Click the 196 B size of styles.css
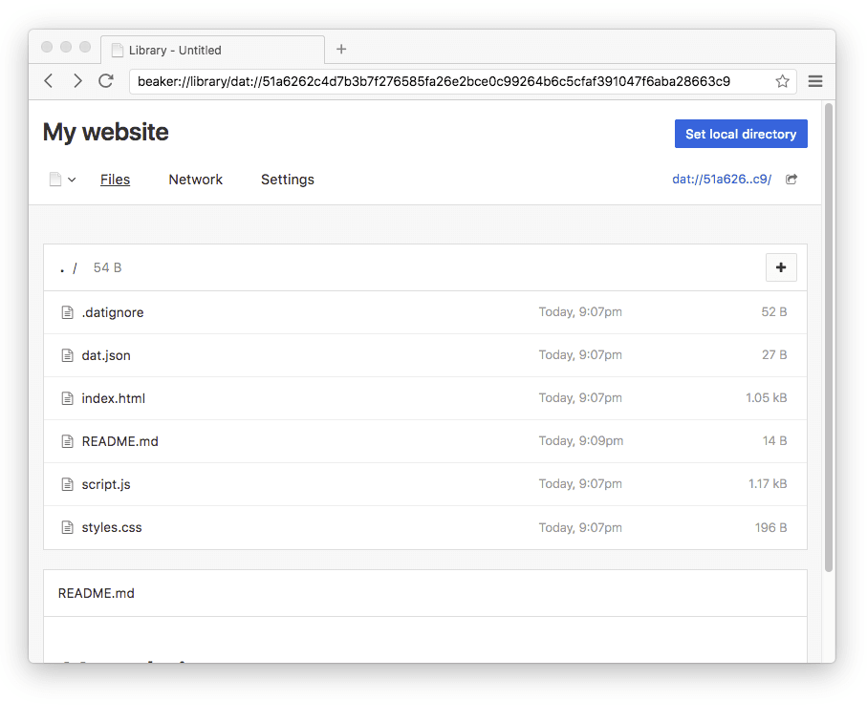 (x=770, y=527)
